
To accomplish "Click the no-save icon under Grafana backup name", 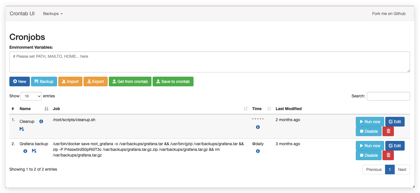I will [x=34, y=151].
